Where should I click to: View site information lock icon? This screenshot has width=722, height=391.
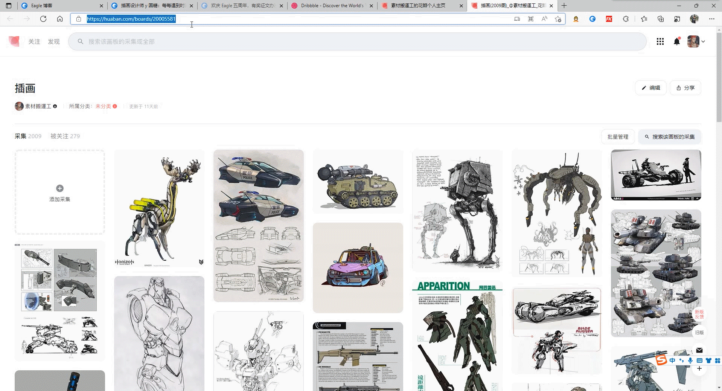pos(79,19)
